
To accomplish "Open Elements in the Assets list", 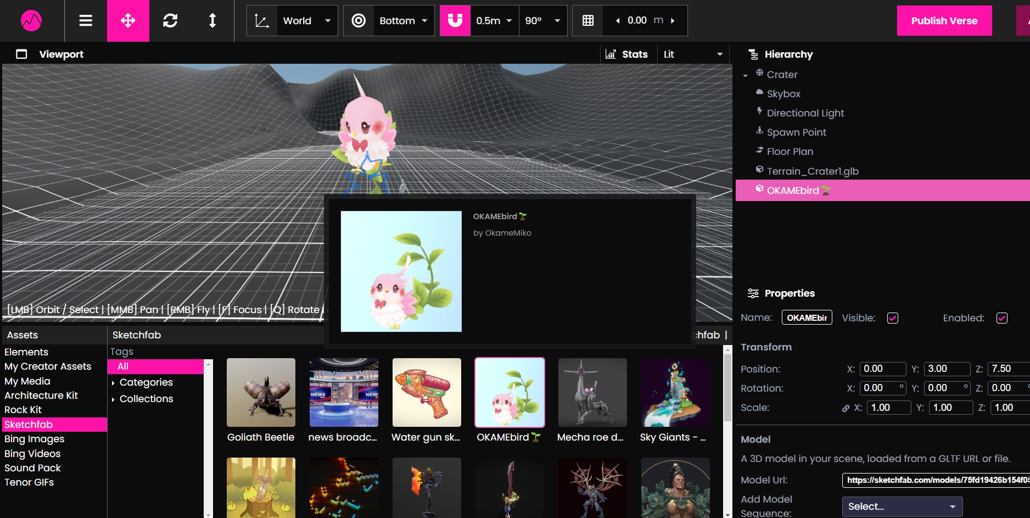I will 26,352.
